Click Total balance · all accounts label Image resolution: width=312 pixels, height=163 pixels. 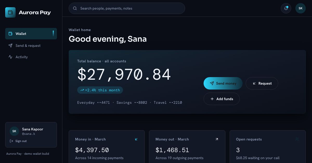pyautogui.click(x=102, y=61)
